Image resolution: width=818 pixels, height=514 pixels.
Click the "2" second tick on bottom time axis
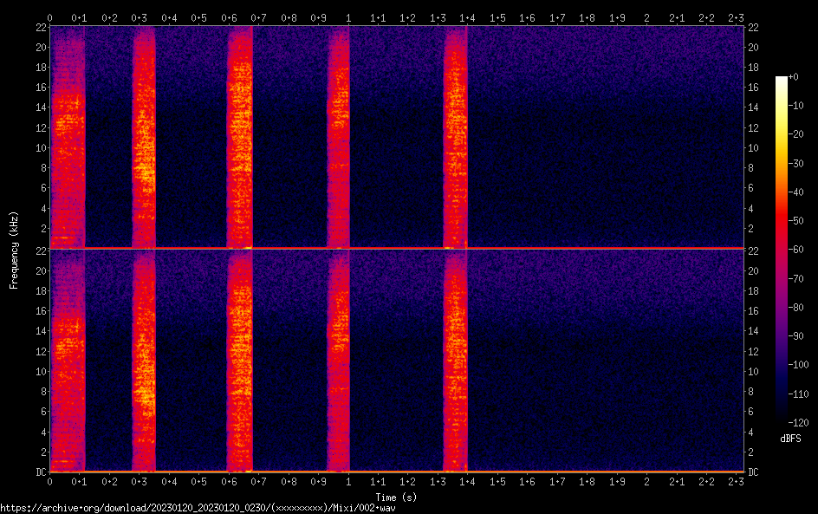647,481
